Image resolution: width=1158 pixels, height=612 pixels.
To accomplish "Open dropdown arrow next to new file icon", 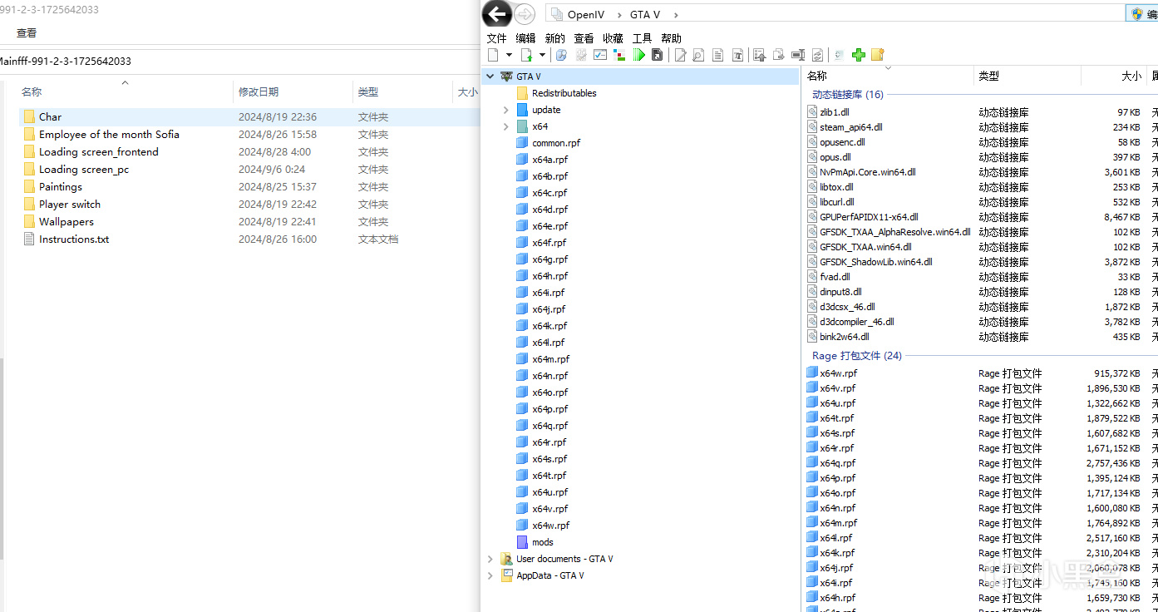I will click(509, 55).
